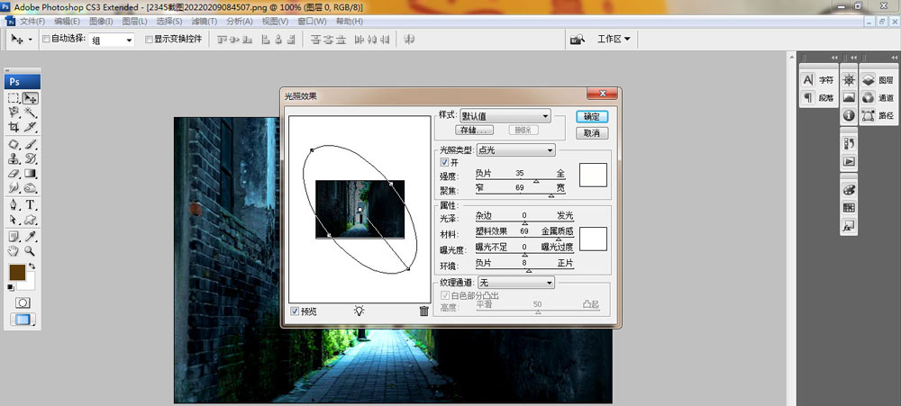Image resolution: width=901 pixels, height=406 pixels.
Task: Open the 通道 (Channels) panel
Action: (x=878, y=97)
